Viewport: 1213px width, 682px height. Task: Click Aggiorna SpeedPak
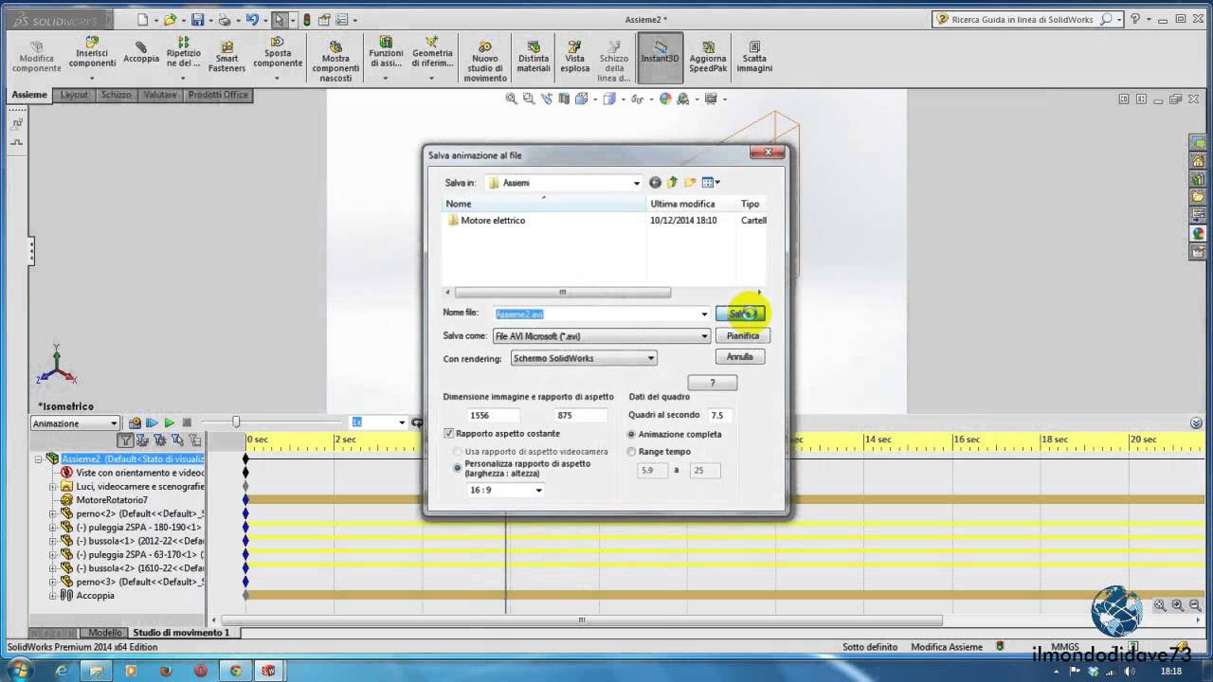pos(708,57)
